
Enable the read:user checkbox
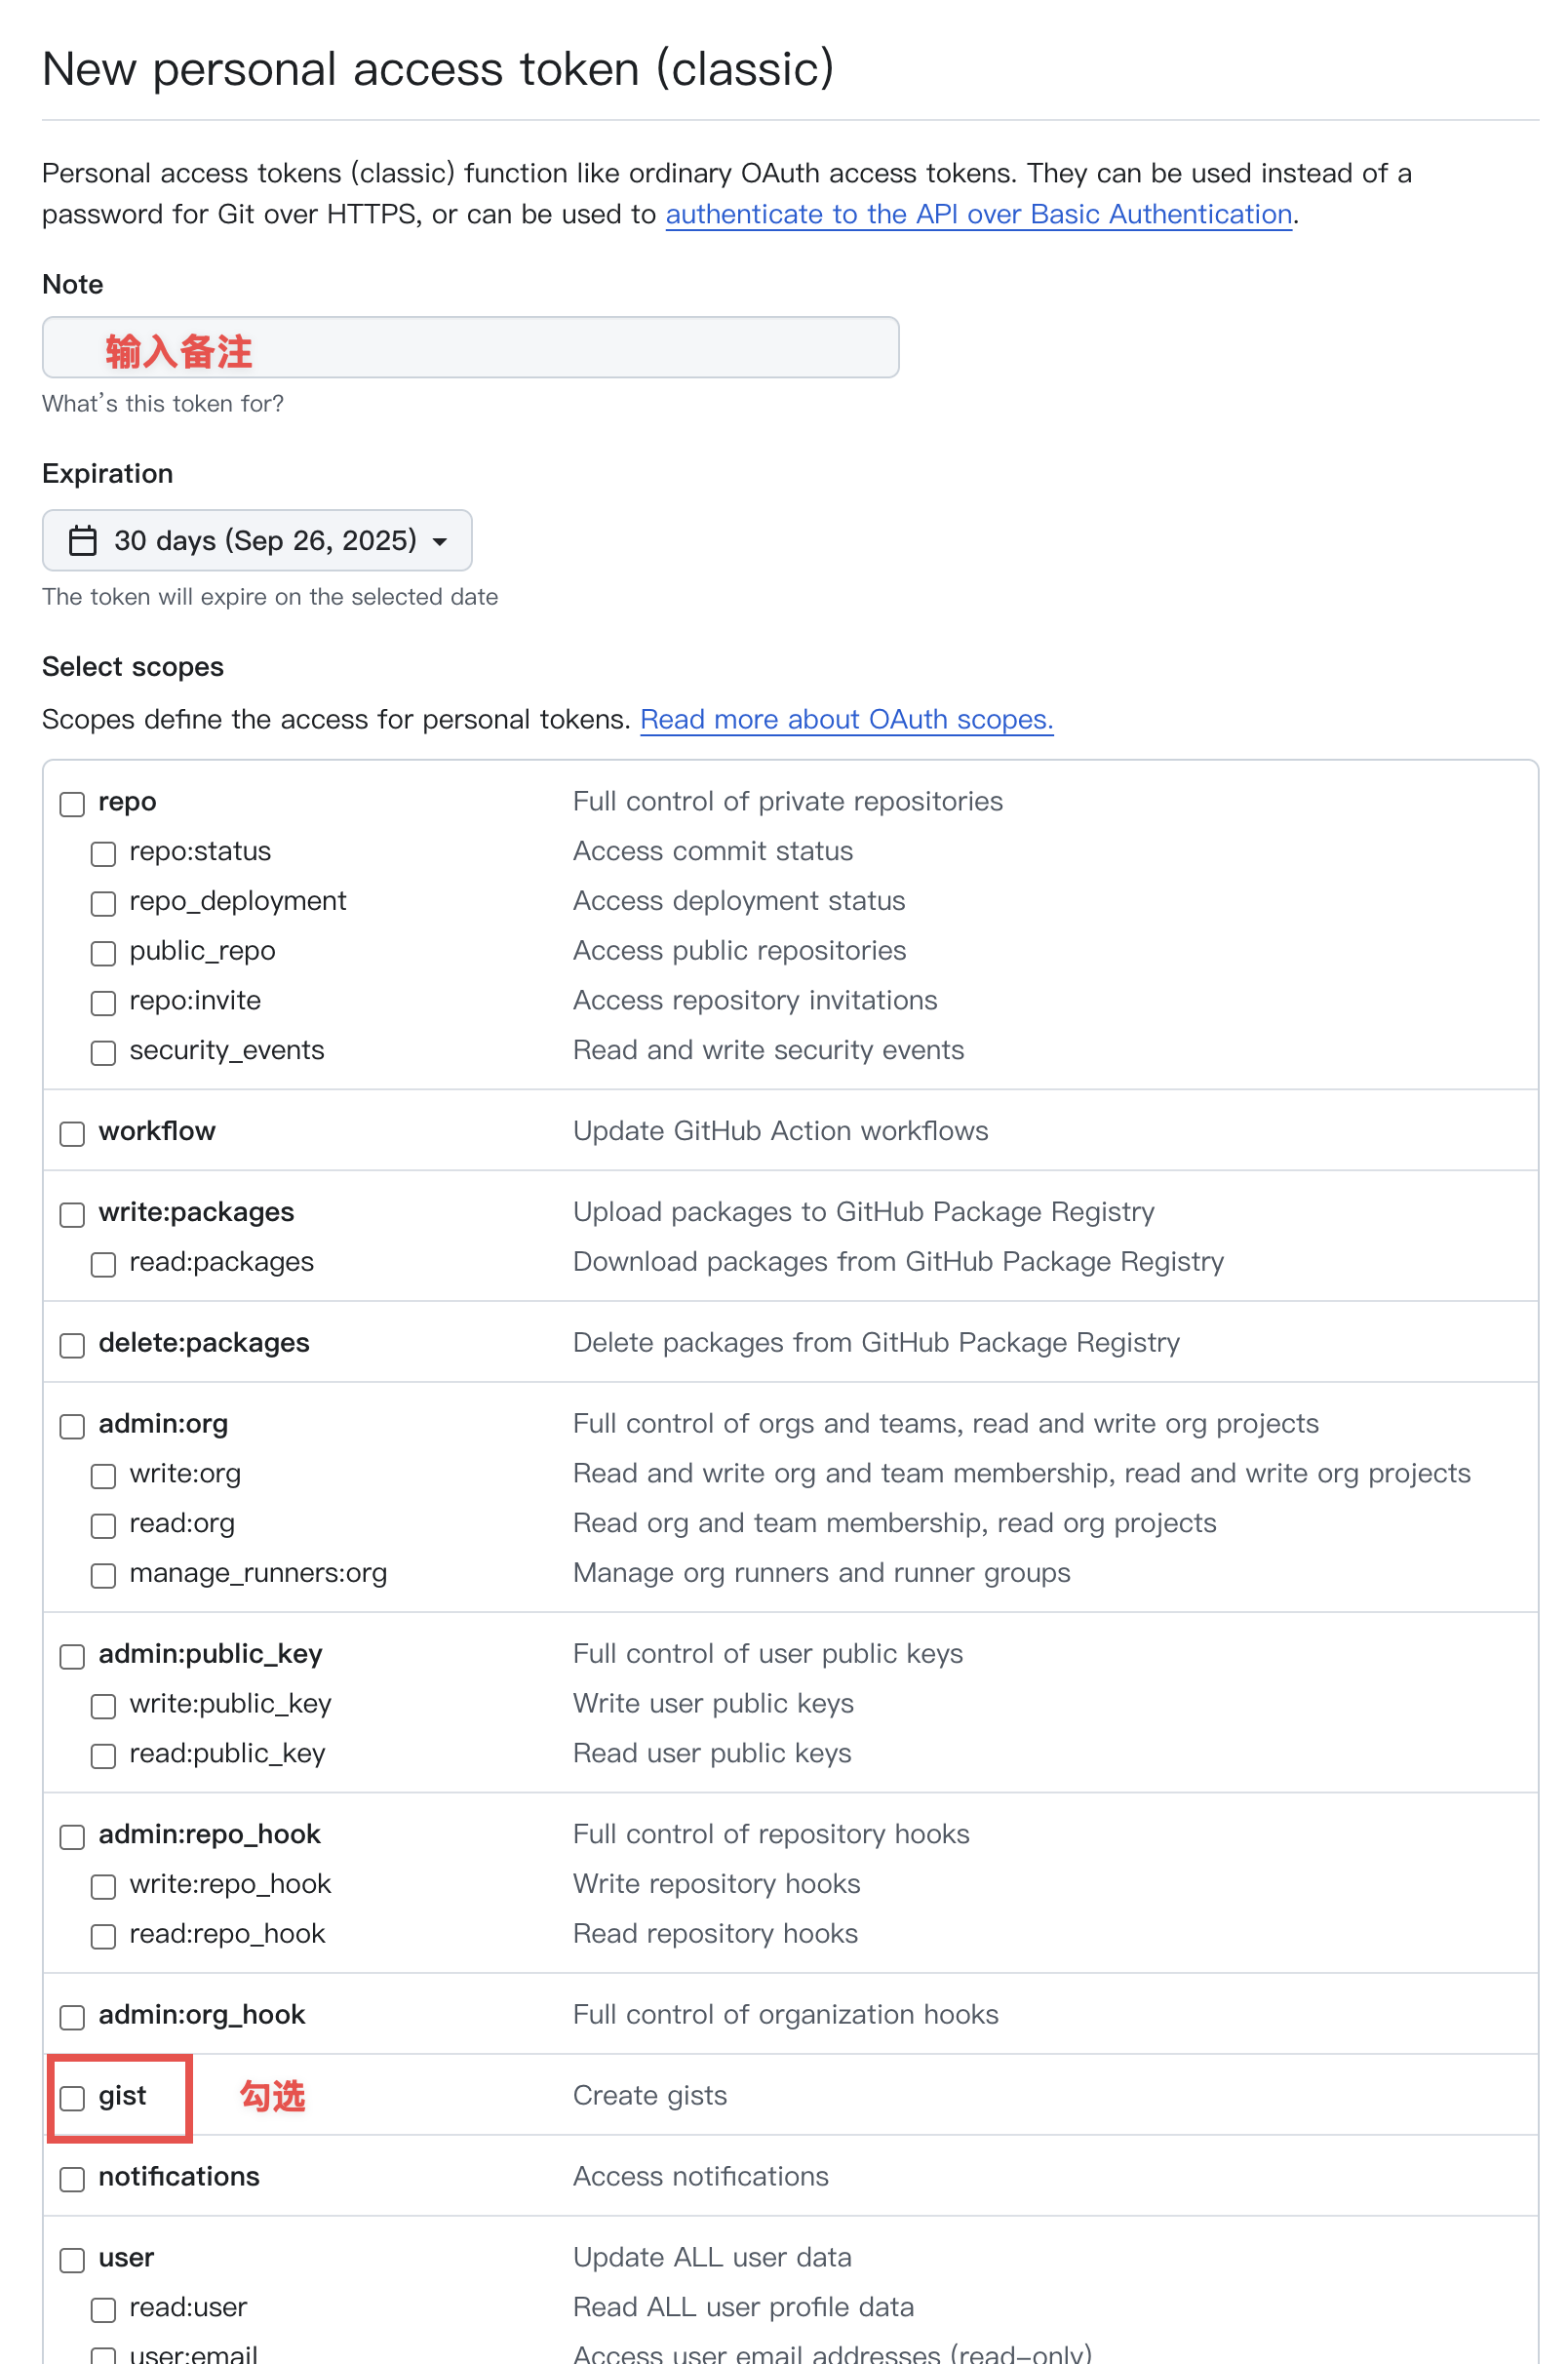point(103,2309)
